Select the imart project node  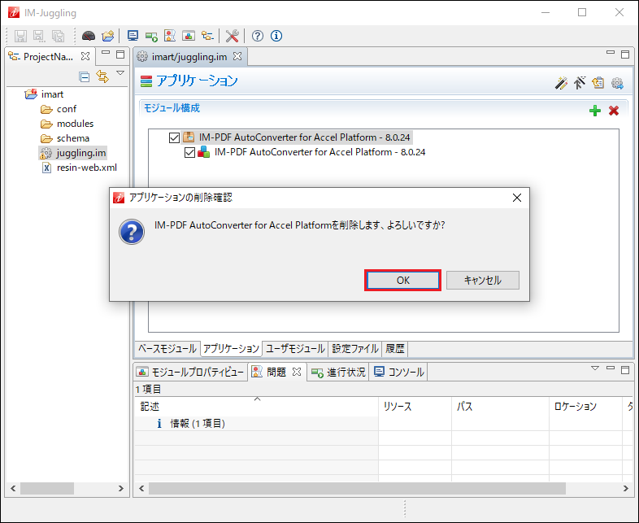tap(52, 94)
